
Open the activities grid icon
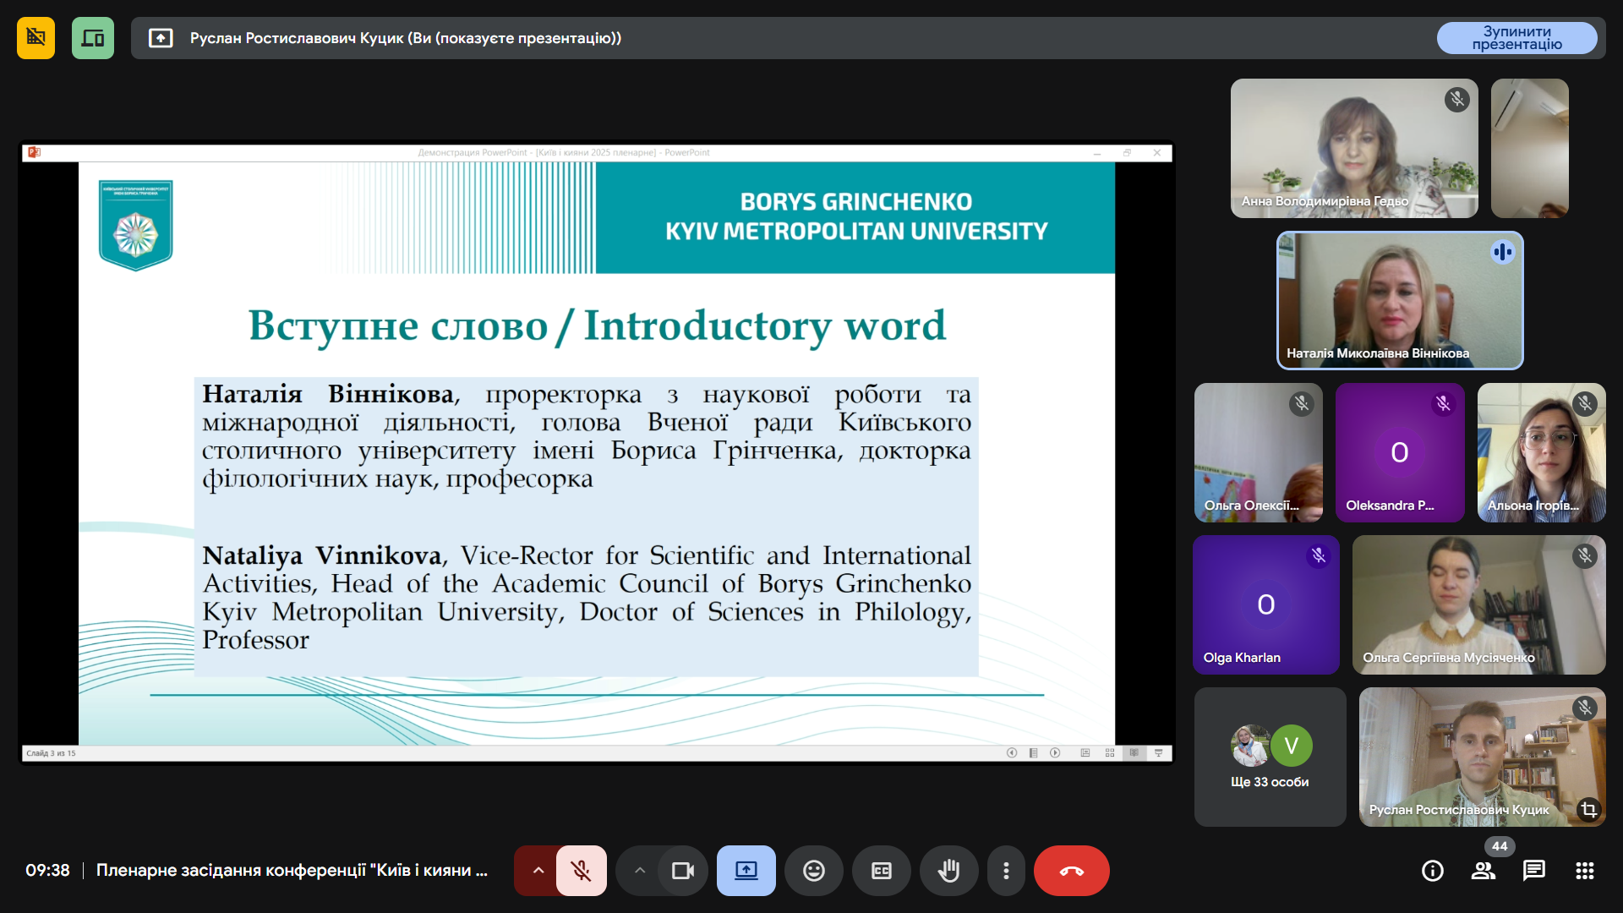pyautogui.click(x=1585, y=871)
